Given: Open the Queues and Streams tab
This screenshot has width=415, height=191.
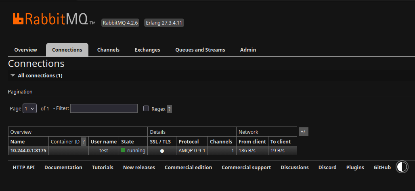Looking at the screenshot, I should click(200, 50).
